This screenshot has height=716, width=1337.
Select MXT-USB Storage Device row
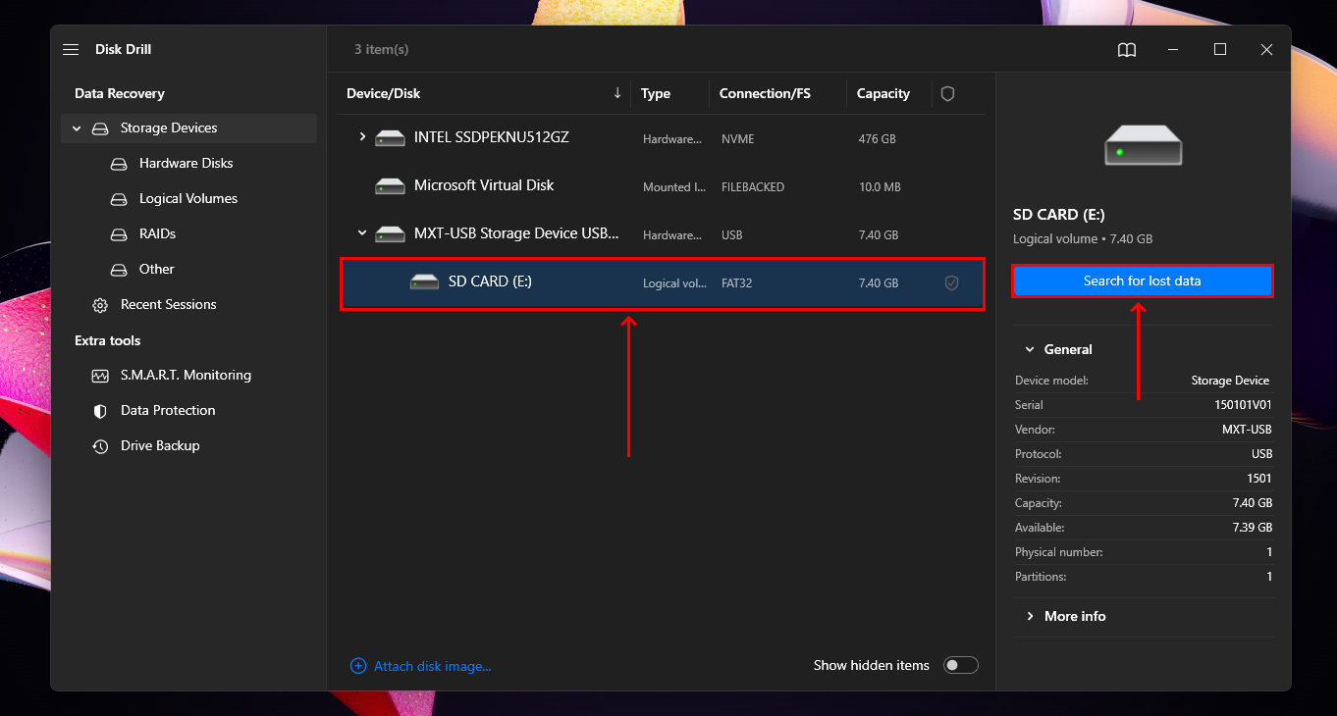point(663,233)
